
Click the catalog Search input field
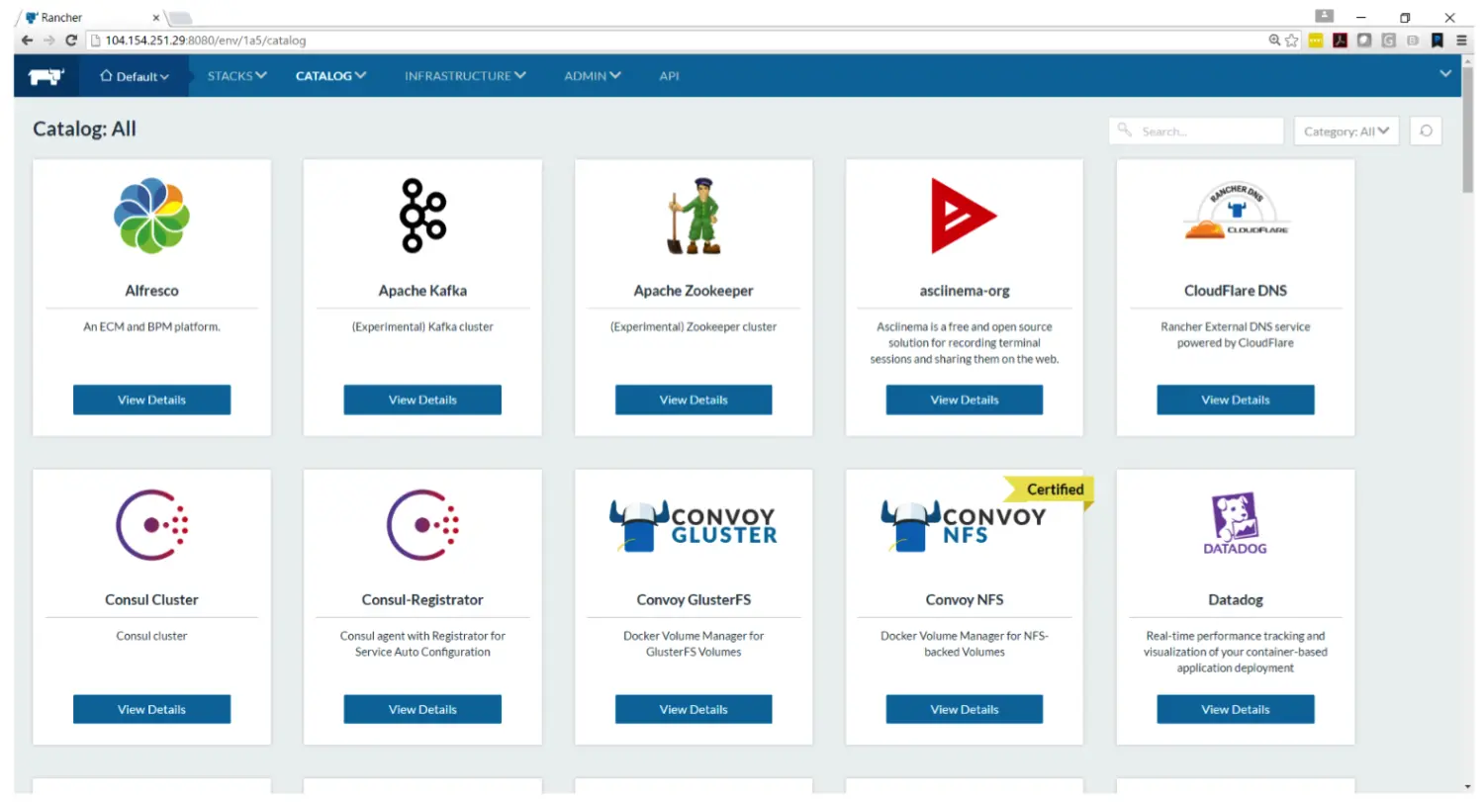pyautogui.click(x=1196, y=131)
